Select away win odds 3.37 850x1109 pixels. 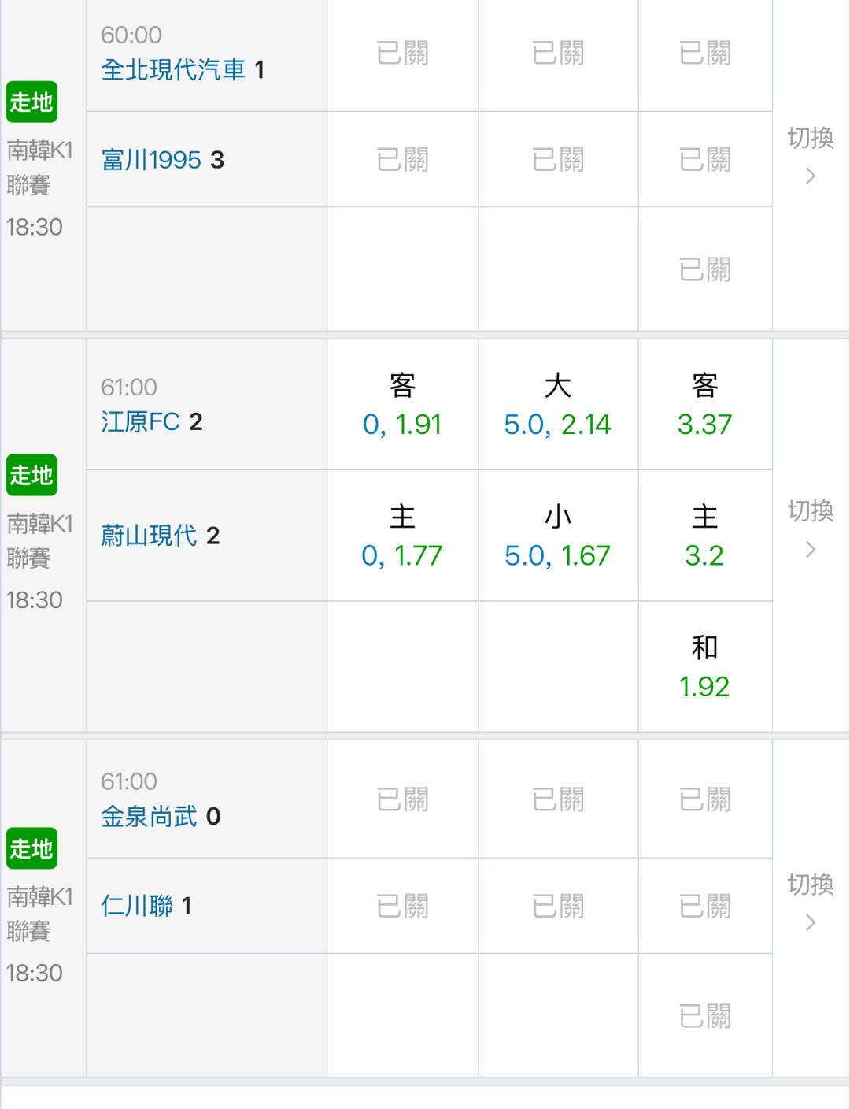(705, 405)
